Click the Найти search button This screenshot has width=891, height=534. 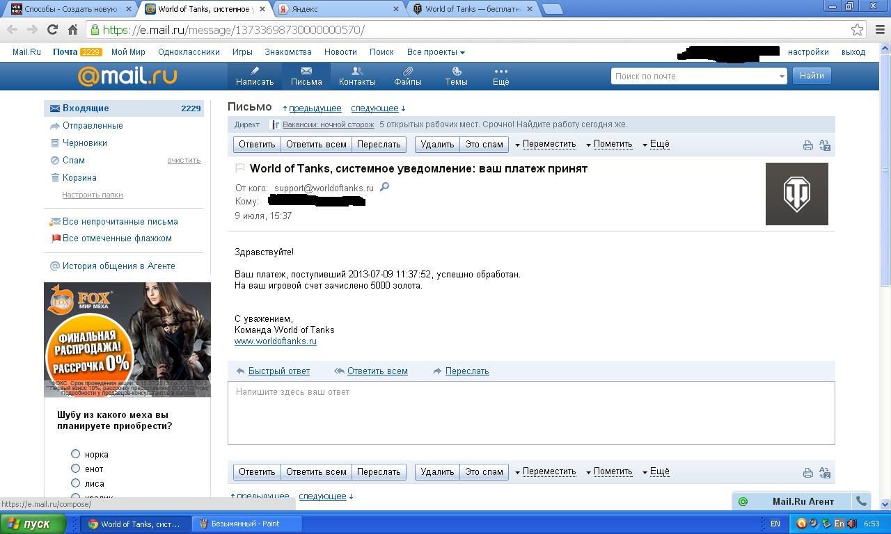812,76
